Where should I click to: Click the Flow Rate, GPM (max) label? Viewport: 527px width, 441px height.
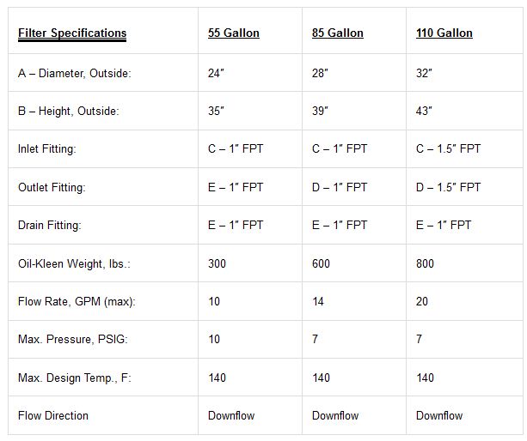pos(77,301)
